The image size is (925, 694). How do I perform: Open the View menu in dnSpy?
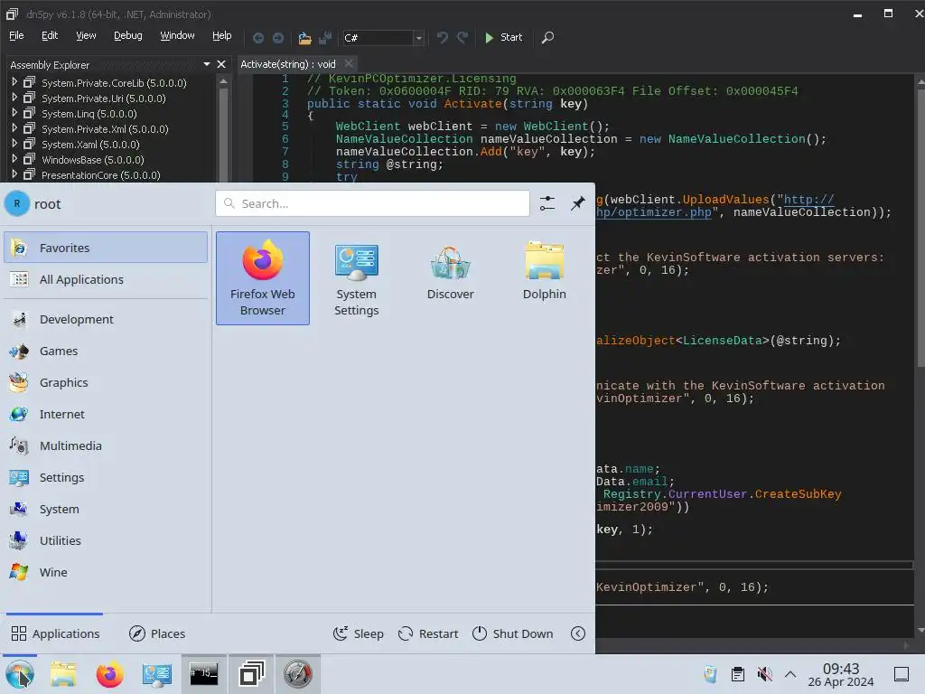pyautogui.click(x=86, y=35)
